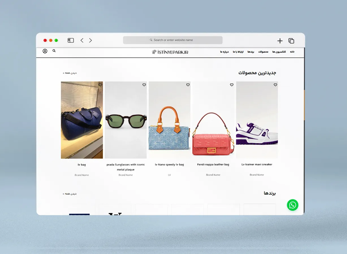The width and height of the screenshot is (347, 254).
Task: Toggle the browser sidebar panel icon
Action: point(71,40)
